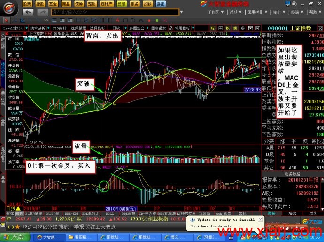The width and height of the screenshot is (324, 242).
Task: Open the 输出 menu
Action: [x=279, y=12]
